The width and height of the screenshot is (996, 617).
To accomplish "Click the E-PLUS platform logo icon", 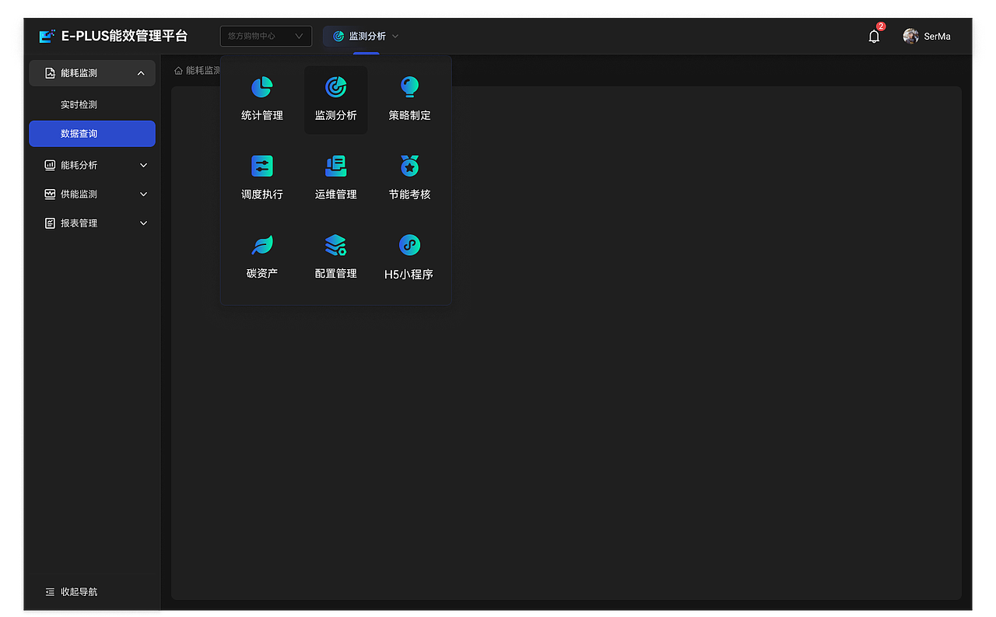I will (47, 36).
